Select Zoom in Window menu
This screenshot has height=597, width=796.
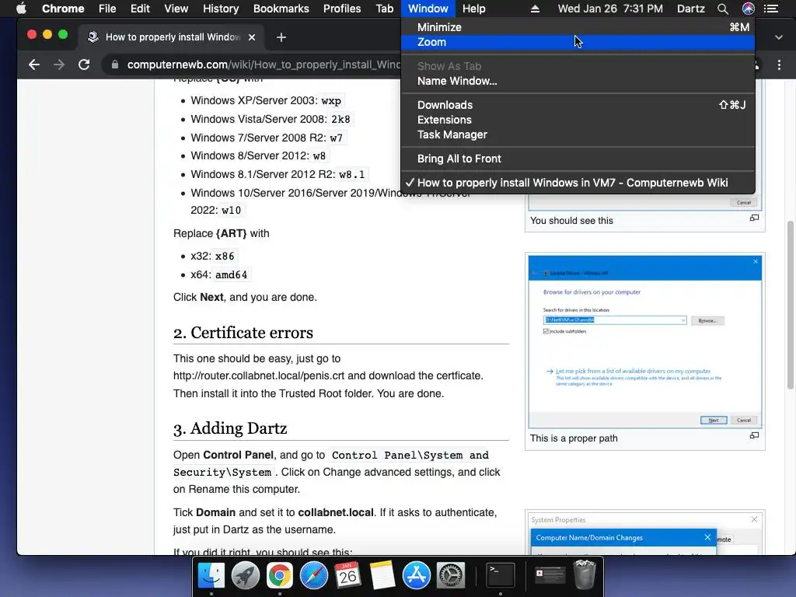click(578, 42)
